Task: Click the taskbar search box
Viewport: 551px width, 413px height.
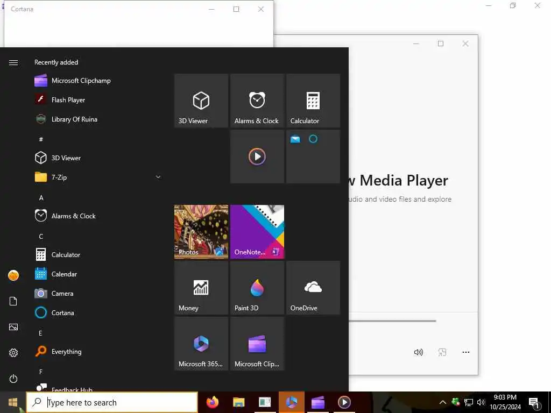Action: tap(112, 402)
